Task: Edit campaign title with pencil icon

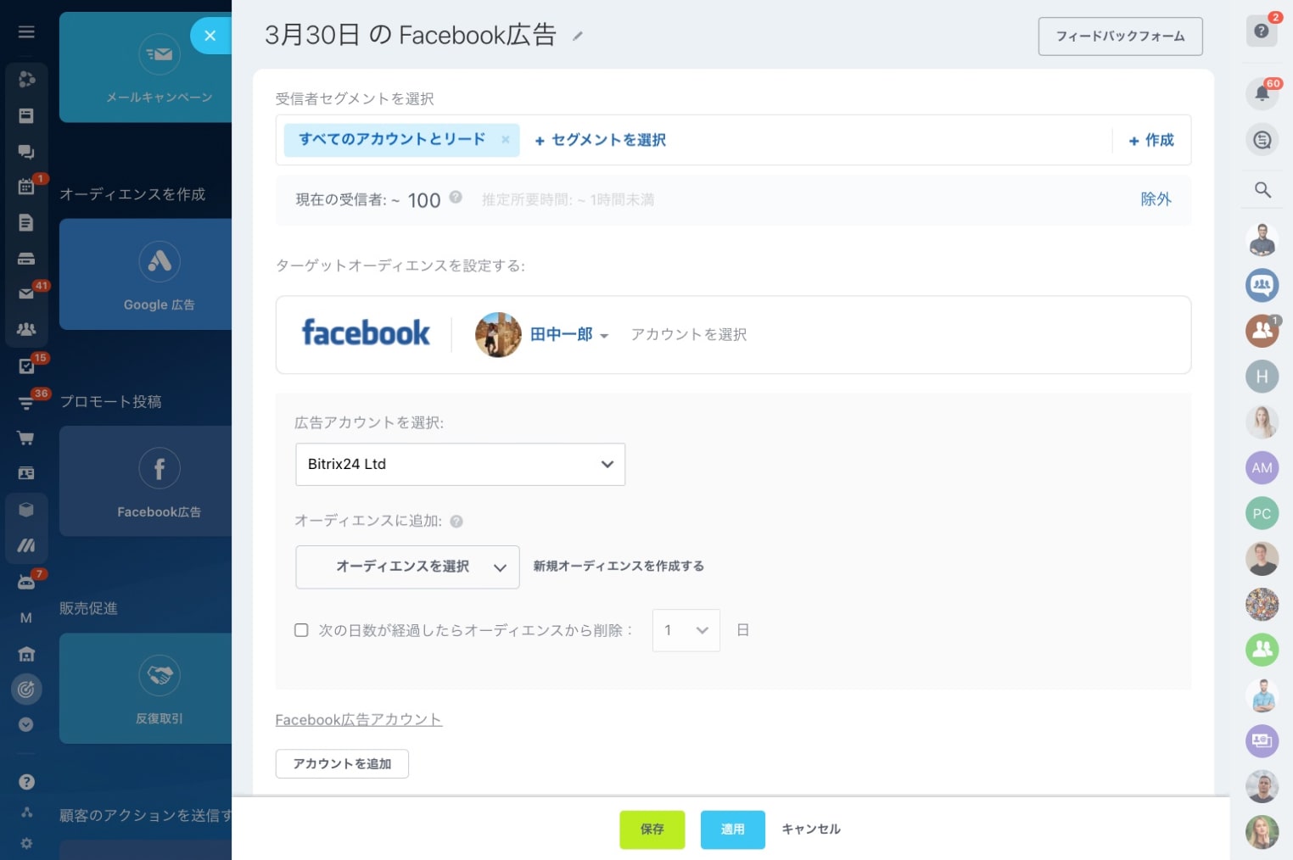Action: click(578, 36)
